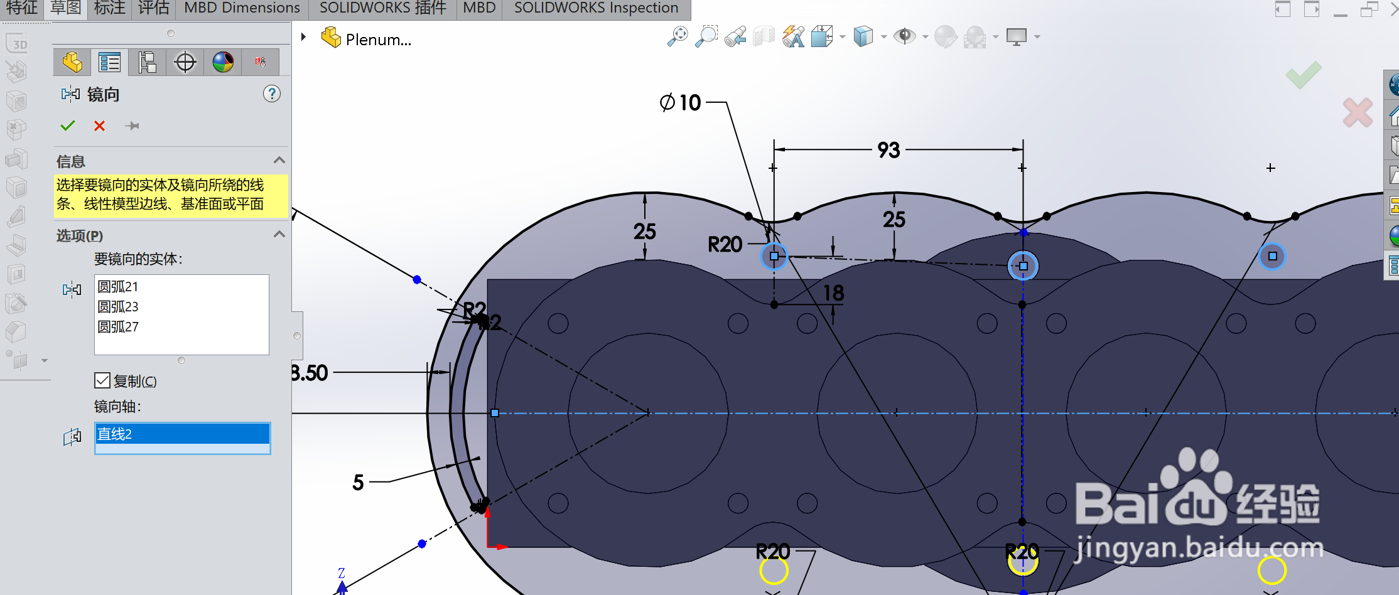Click the View Settings monitor icon

pyautogui.click(x=1017, y=36)
